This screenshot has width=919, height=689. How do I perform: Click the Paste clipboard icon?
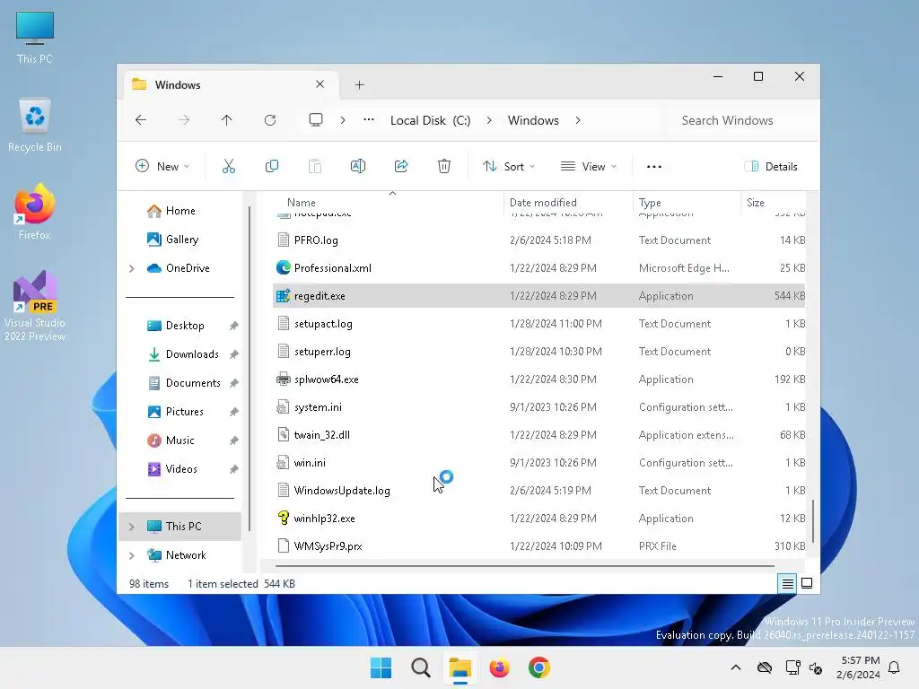pyautogui.click(x=315, y=166)
